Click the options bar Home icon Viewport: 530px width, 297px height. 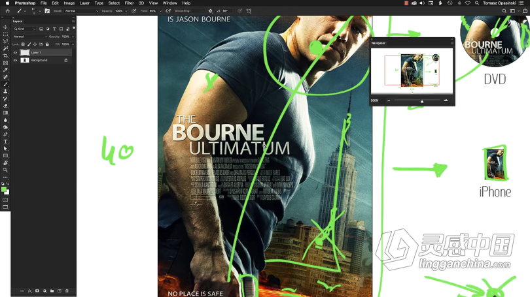click(x=7, y=11)
